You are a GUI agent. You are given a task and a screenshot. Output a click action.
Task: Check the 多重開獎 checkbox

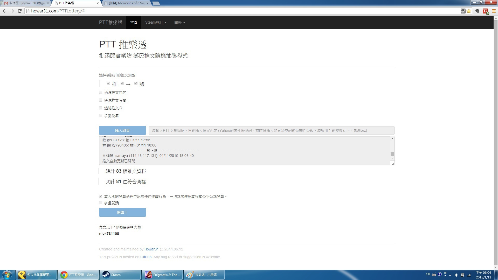click(x=101, y=203)
